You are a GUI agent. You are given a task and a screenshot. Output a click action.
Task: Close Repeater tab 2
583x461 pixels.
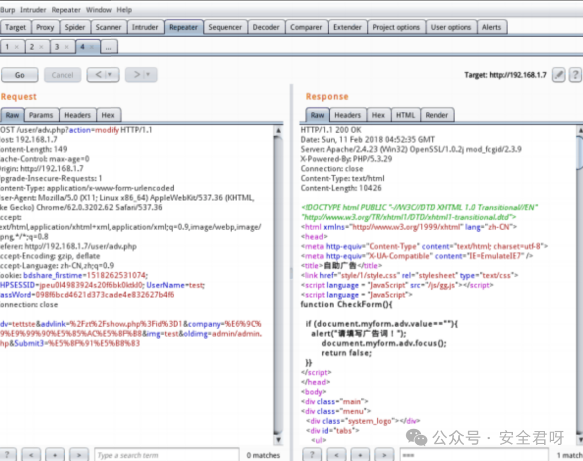coord(41,47)
